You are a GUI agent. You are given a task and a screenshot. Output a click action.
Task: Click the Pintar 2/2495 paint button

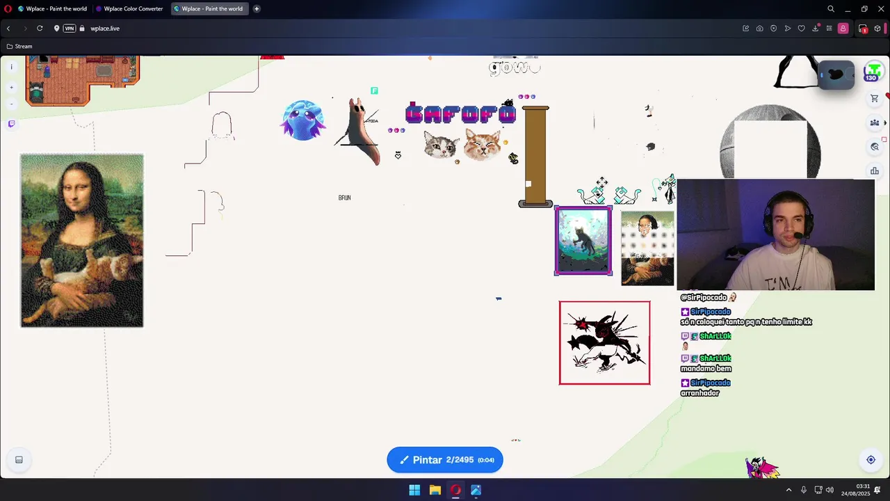click(x=445, y=460)
